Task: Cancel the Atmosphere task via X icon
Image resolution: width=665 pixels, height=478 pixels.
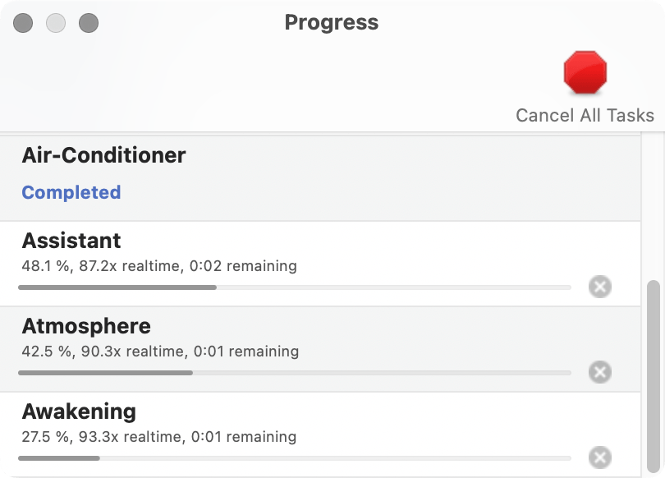Action: pos(600,372)
